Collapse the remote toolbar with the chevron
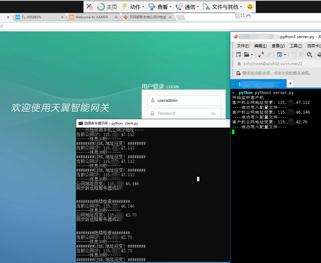Viewport: 321px width, 263px height. [x=248, y=15]
